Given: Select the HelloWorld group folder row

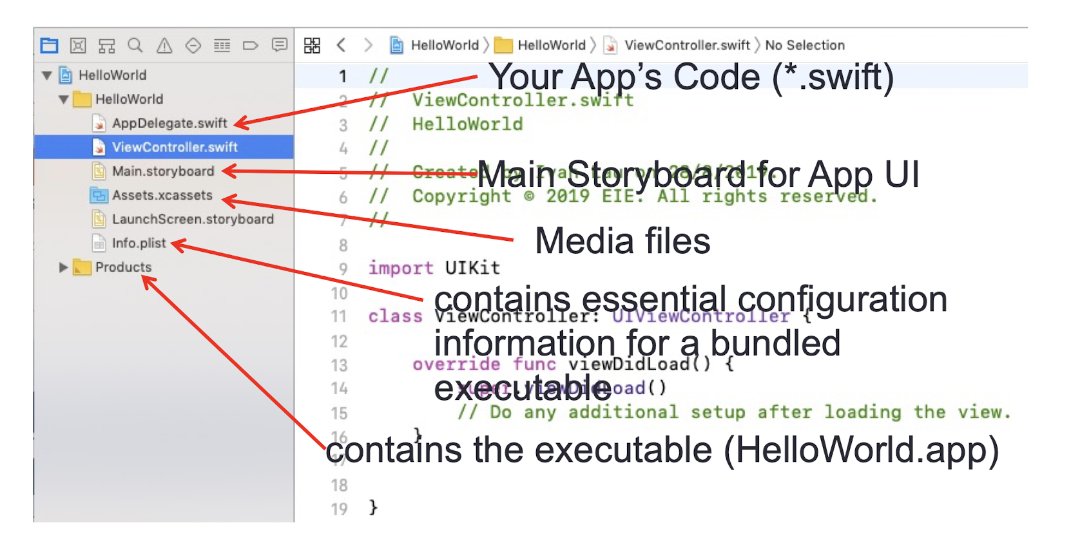Looking at the screenshot, I should [x=164, y=99].
